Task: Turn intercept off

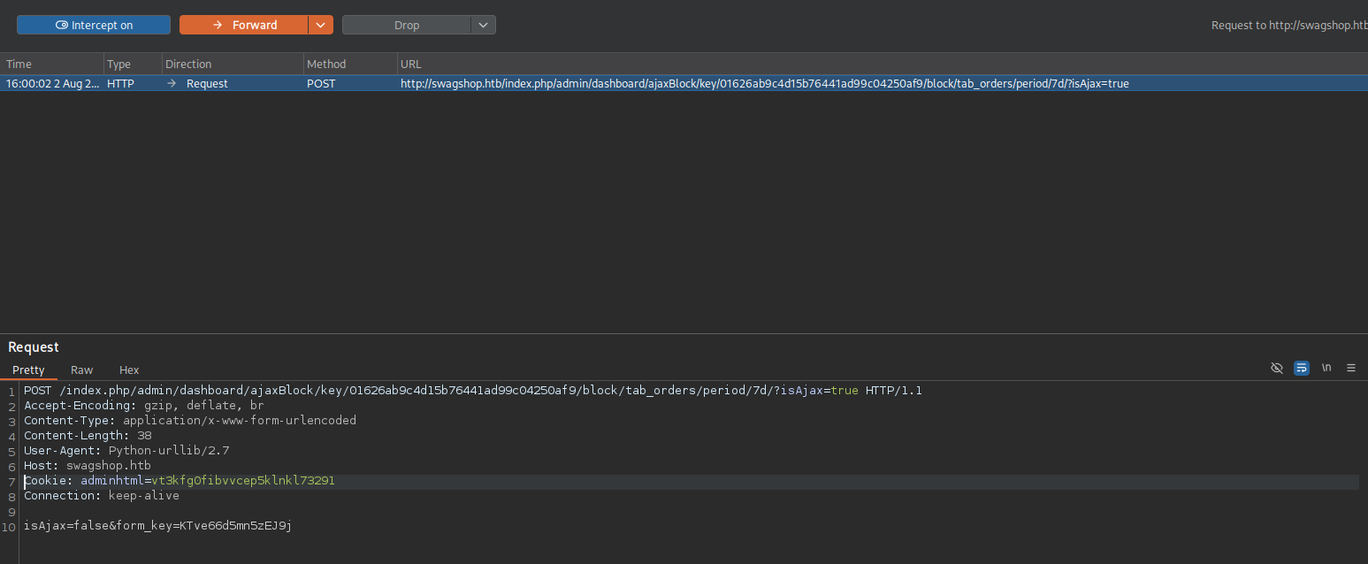Action: pyautogui.click(x=93, y=24)
